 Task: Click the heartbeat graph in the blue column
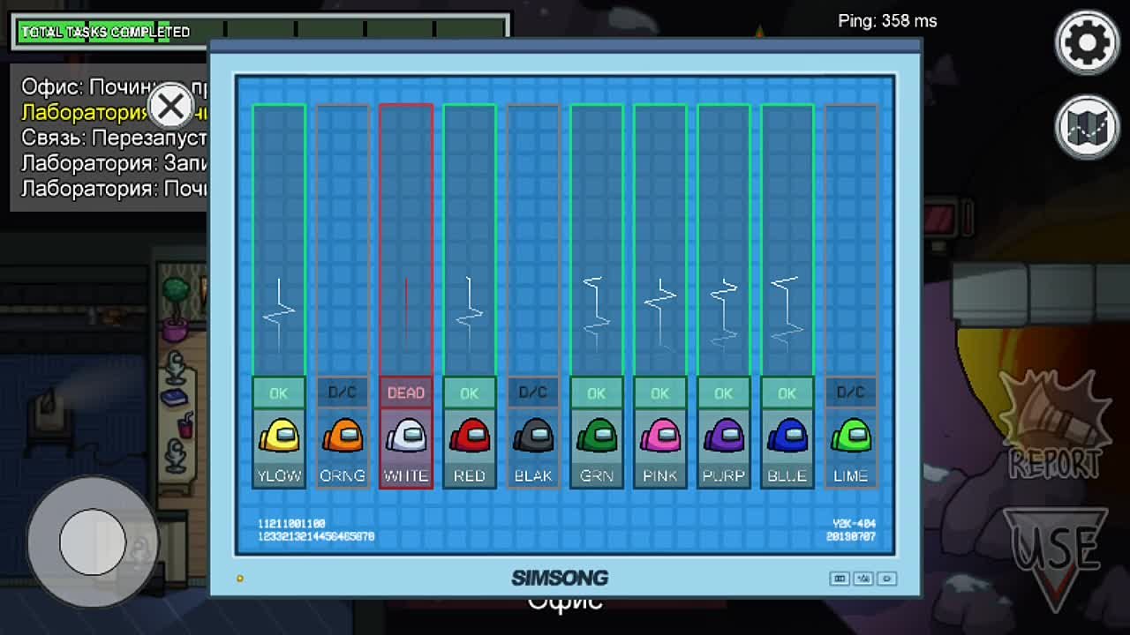[x=787, y=315]
